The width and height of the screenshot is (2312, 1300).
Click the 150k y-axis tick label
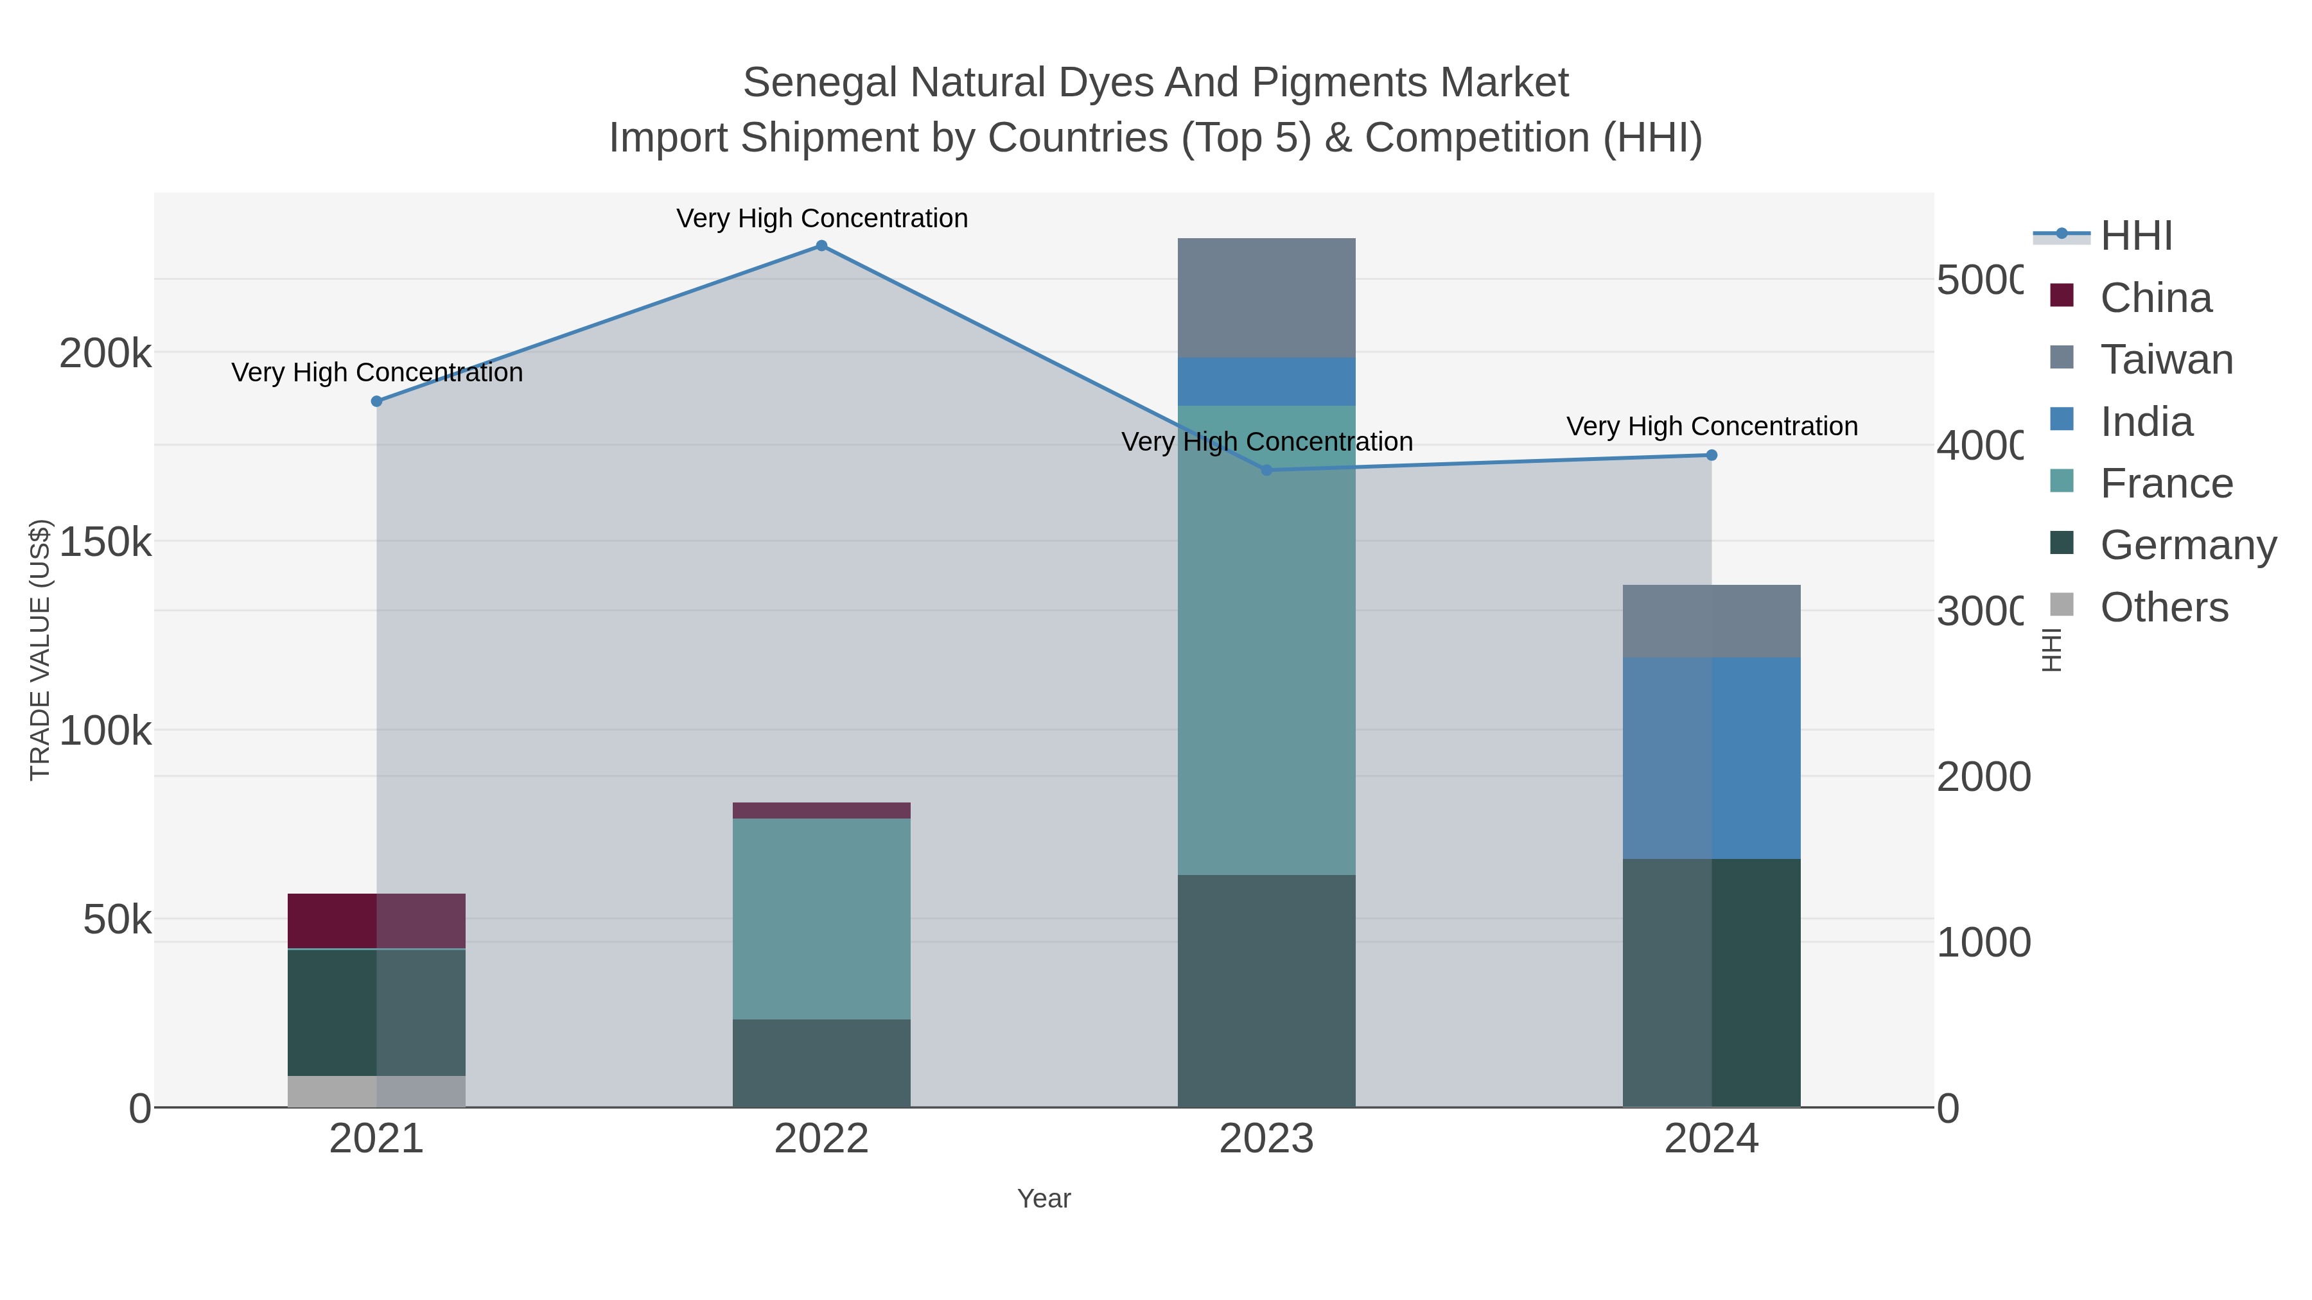point(105,542)
